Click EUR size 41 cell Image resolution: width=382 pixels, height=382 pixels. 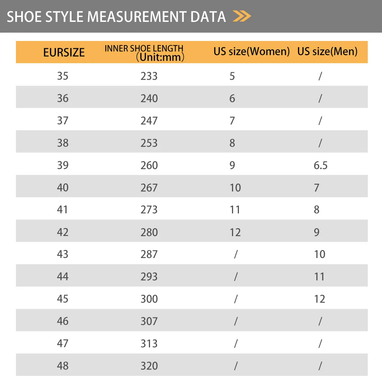coord(63,210)
